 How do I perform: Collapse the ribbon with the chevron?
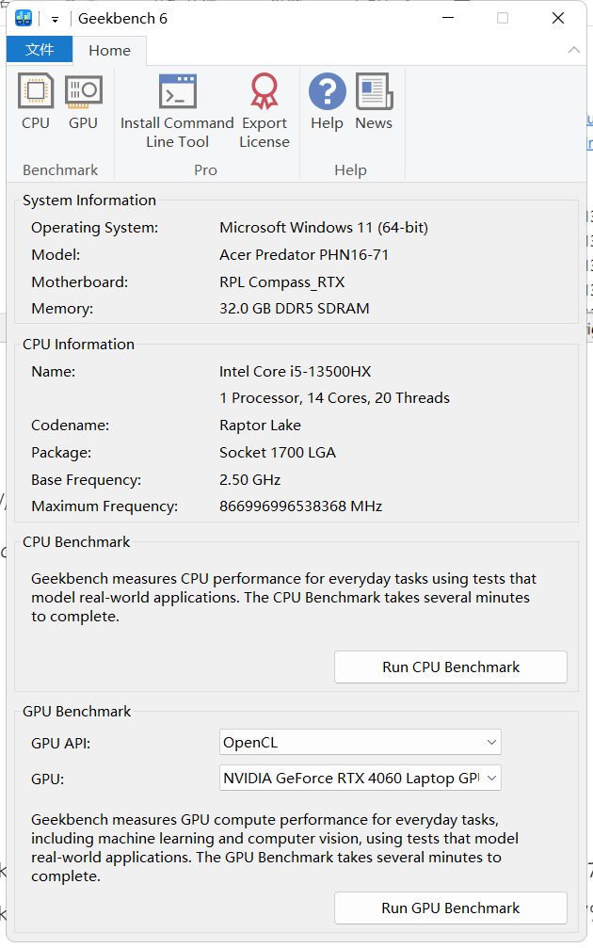[x=573, y=50]
